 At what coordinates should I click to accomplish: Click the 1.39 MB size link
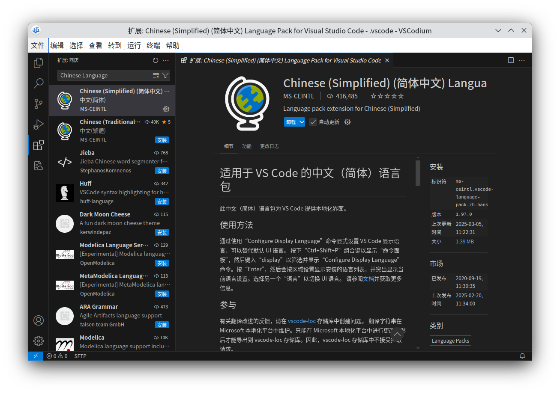point(464,242)
